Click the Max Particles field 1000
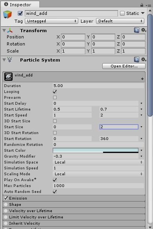The image size is (153, 229). pos(98,185)
